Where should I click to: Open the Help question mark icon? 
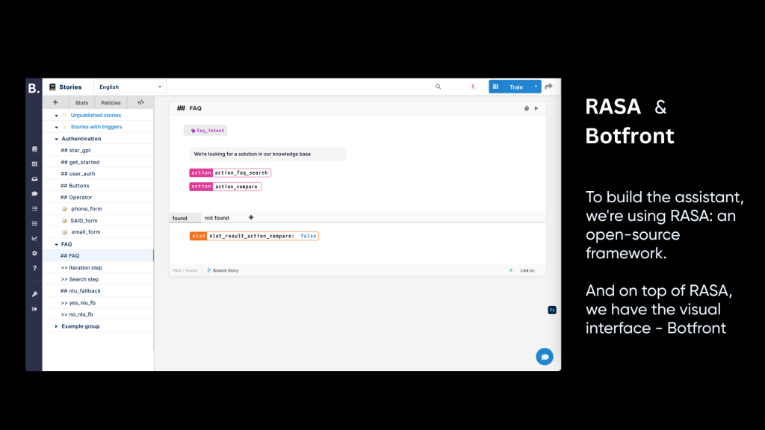[34, 268]
